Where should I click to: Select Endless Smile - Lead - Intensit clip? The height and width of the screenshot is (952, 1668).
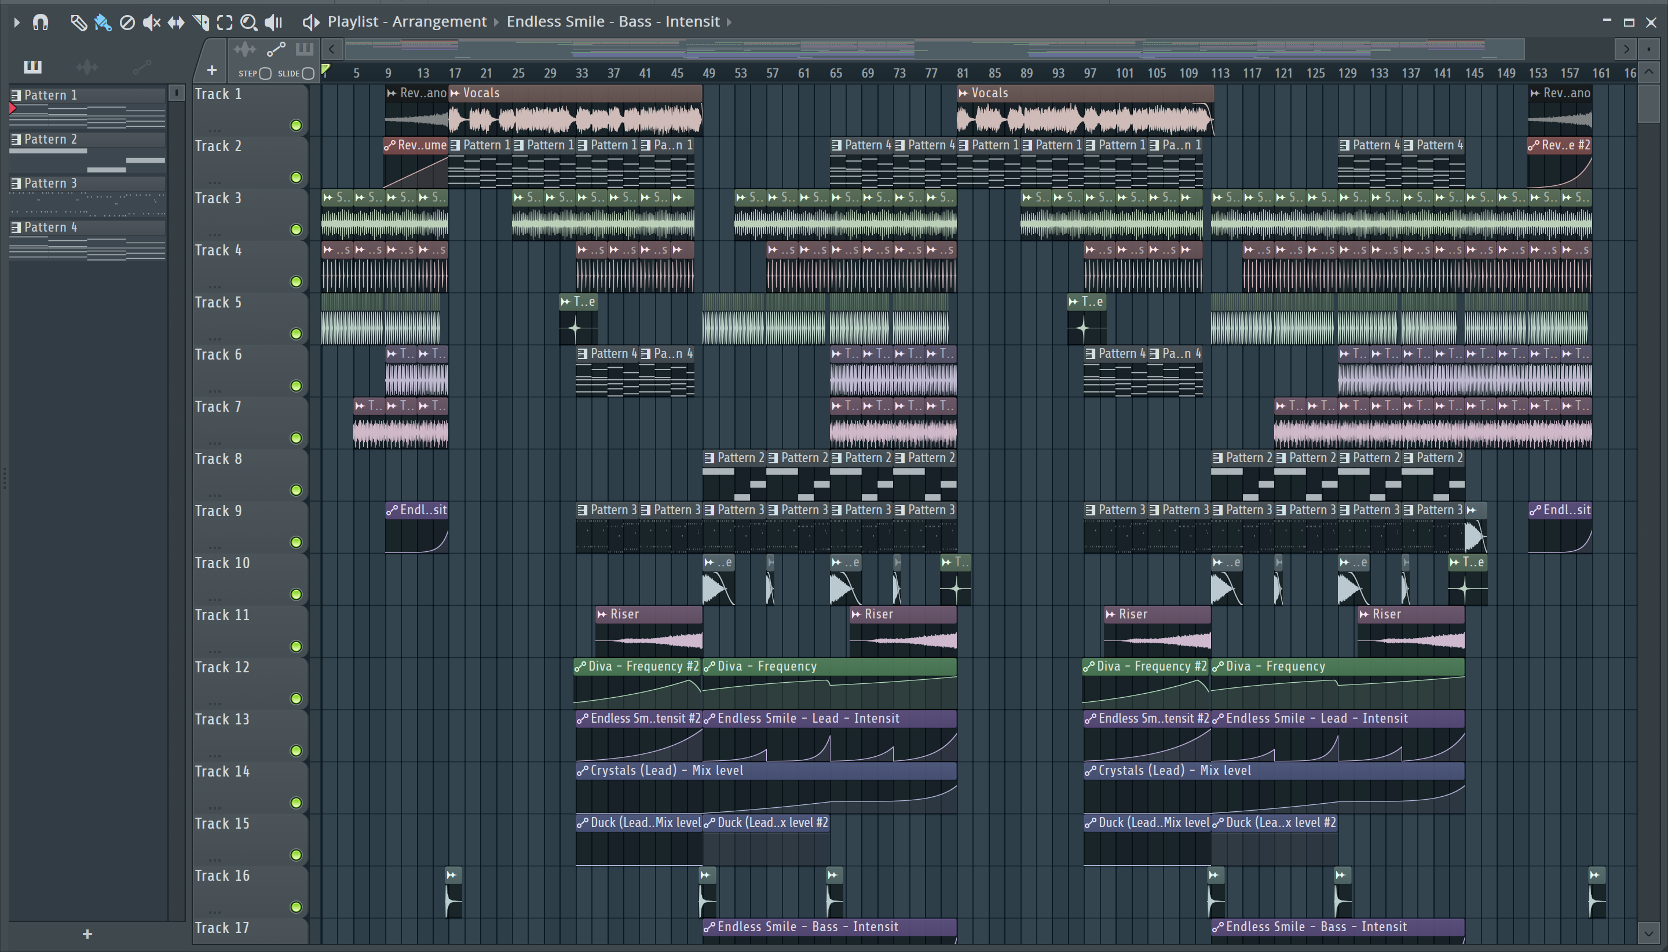[x=829, y=735]
